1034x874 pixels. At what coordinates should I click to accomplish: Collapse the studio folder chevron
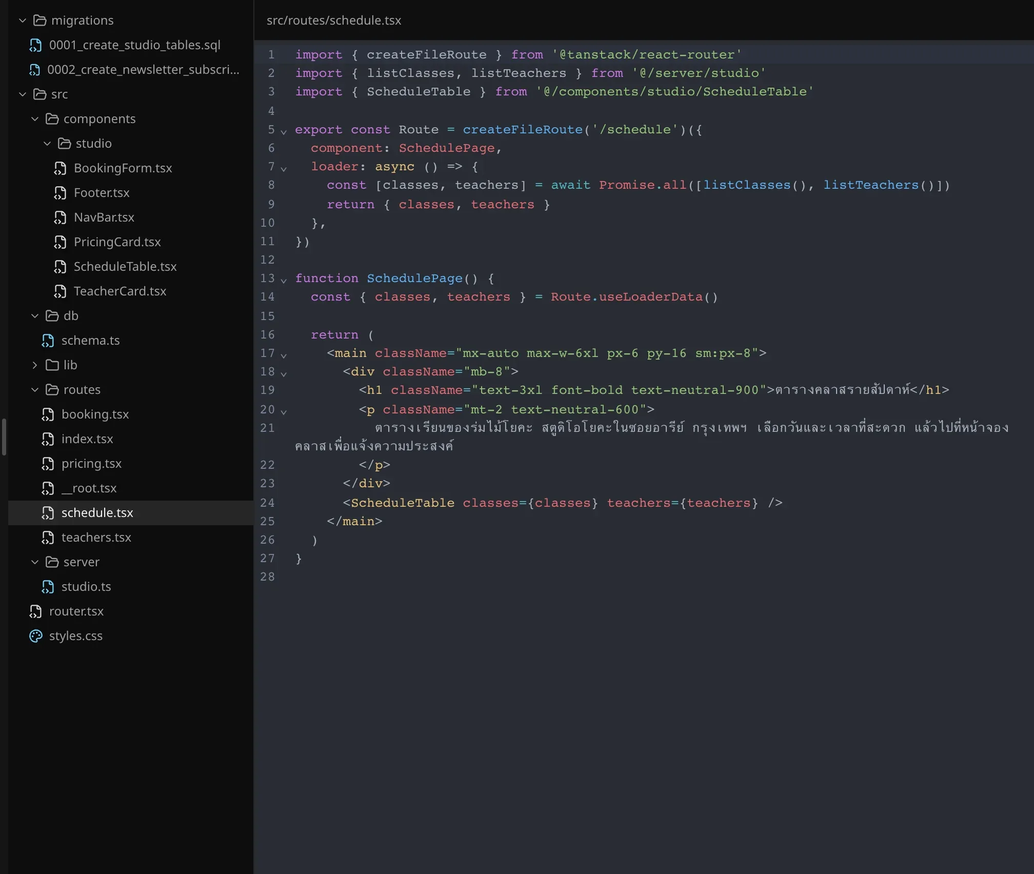pyautogui.click(x=47, y=144)
